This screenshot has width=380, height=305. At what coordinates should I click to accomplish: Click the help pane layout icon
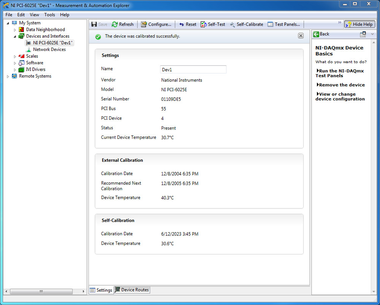pos(363,34)
